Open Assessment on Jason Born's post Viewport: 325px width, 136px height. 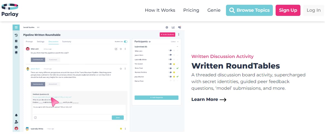point(53,84)
